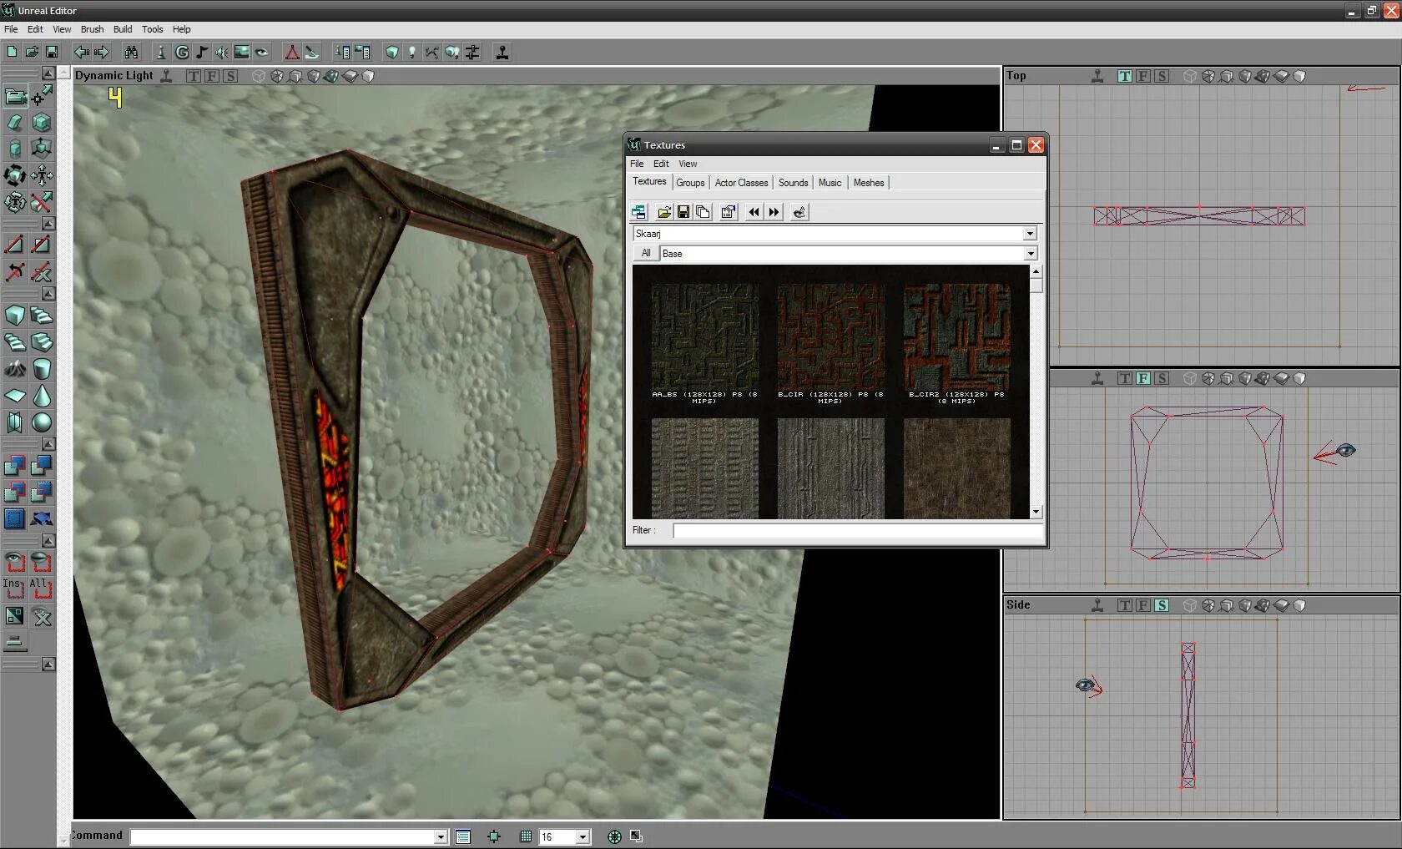Click Previous group double-left arrow in Textures window
The height and width of the screenshot is (849, 1402).
[754, 212]
